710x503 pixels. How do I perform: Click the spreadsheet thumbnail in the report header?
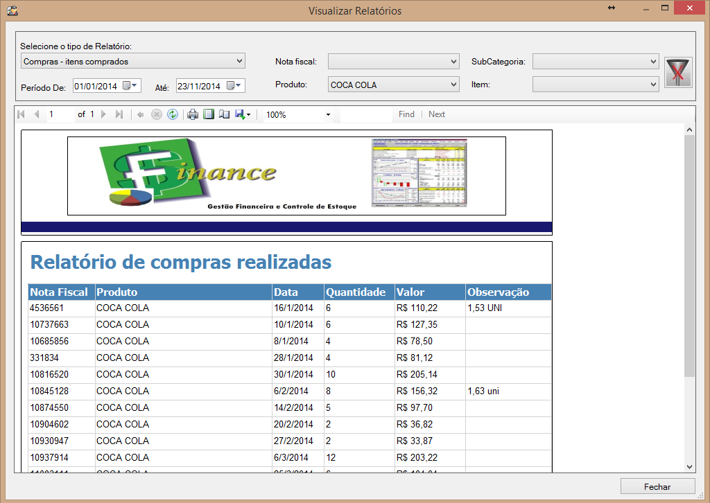coord(419,173)
